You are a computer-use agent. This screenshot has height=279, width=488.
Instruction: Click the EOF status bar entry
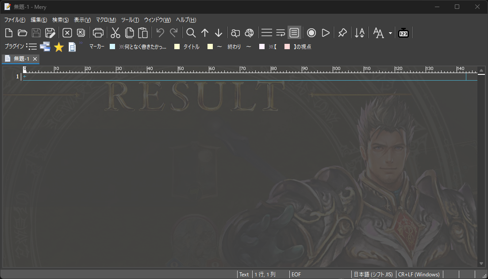coord(296,274)
